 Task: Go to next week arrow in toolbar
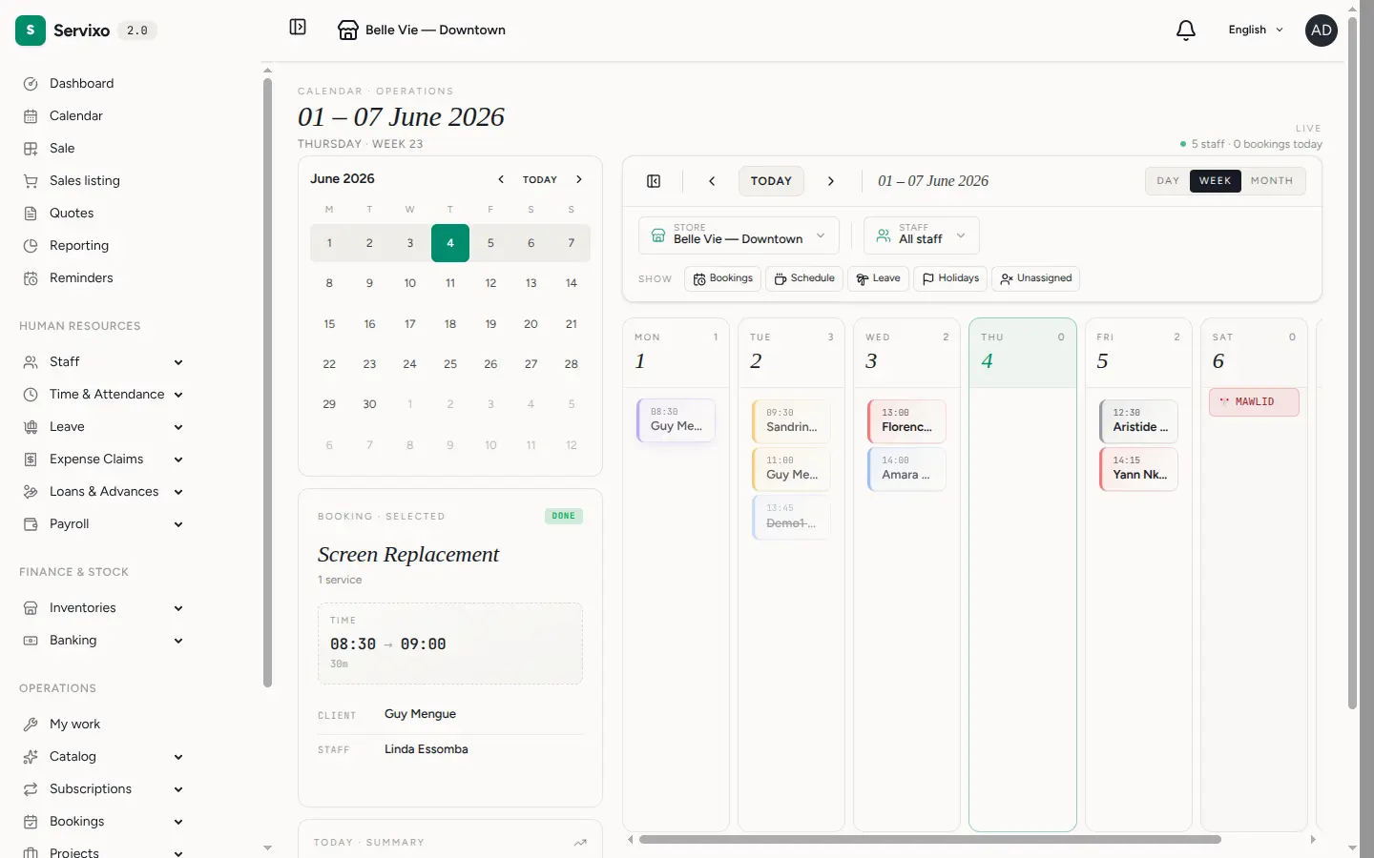tap(831, 181)
